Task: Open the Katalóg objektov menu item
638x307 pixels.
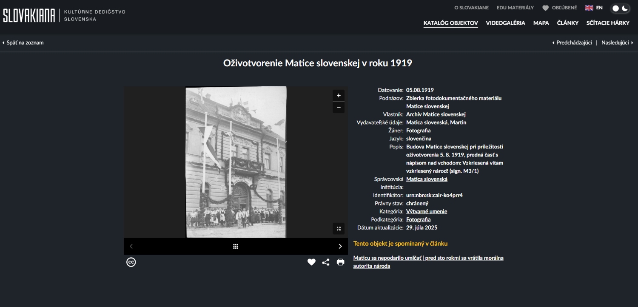Action: coord(450,23)
